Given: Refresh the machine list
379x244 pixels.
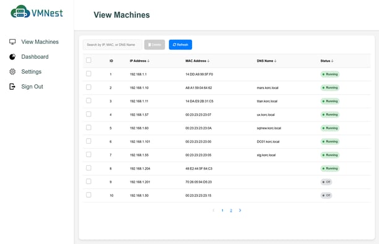Looking at the screenshot, I should (180, 45).
